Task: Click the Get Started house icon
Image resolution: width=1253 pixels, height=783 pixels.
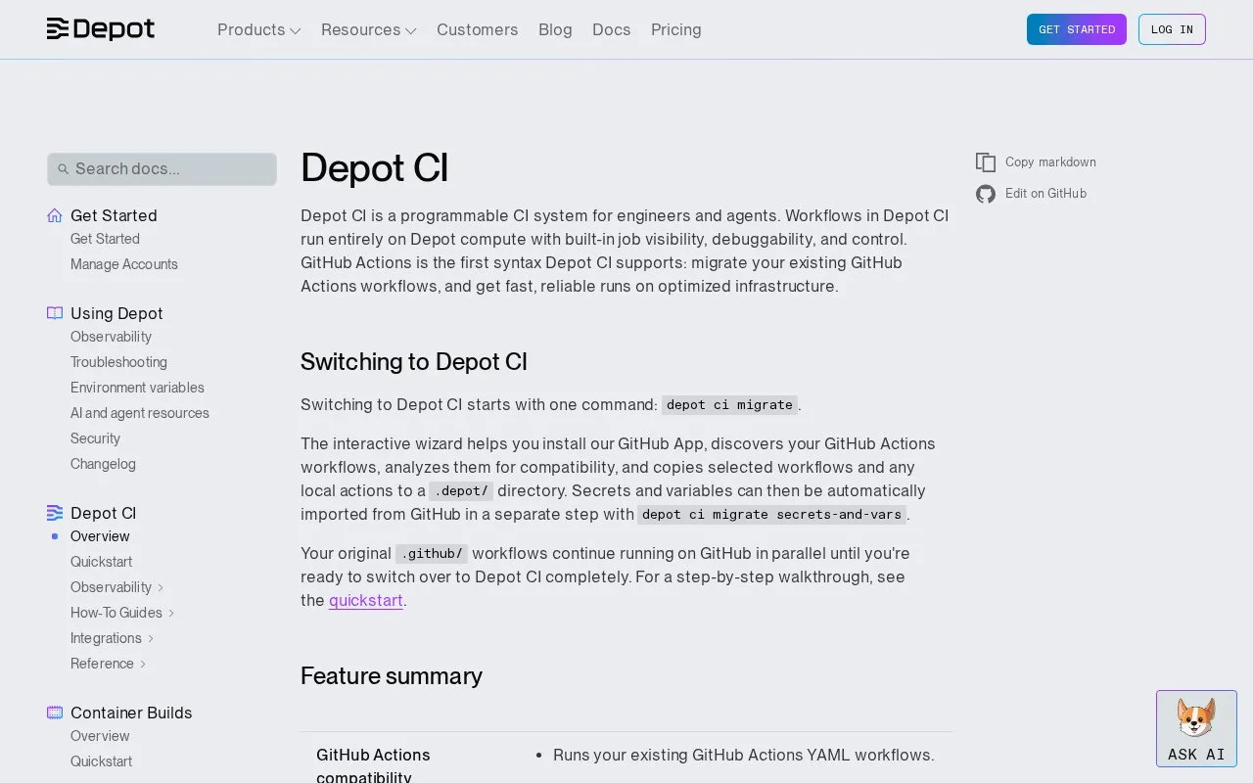Action: click(x=55, y=215)
